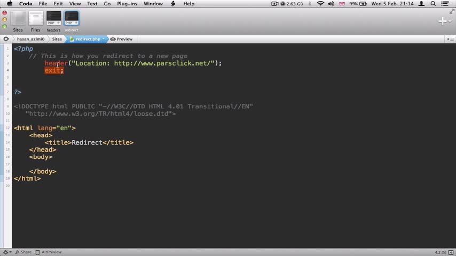Open the File menu
Image resolution: width=456 pixels, height=256 pixels.
[x=43, y=4]
